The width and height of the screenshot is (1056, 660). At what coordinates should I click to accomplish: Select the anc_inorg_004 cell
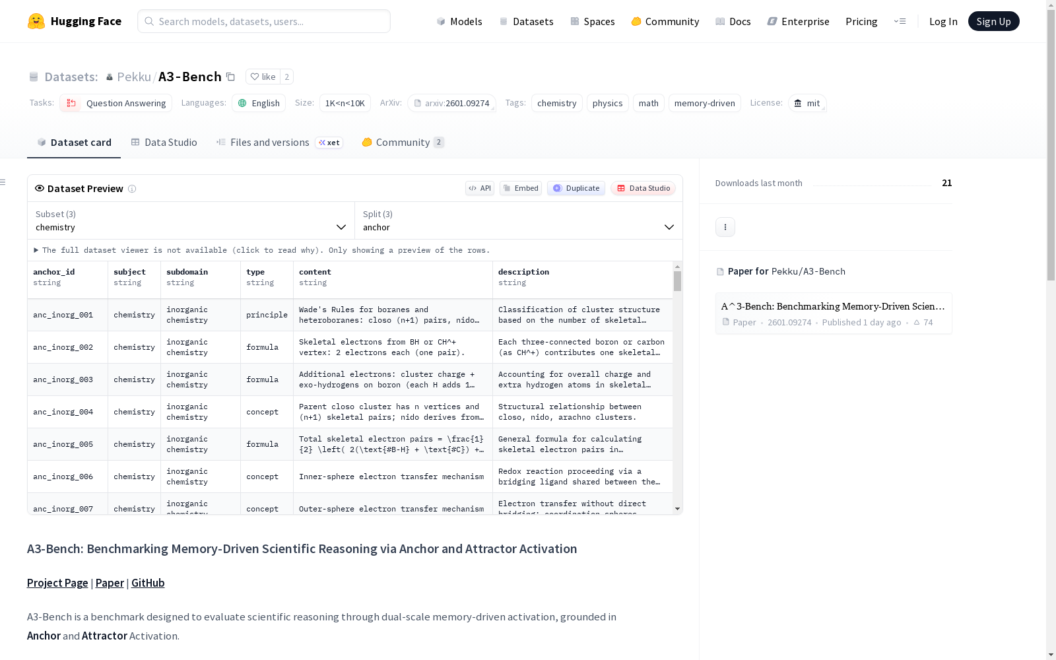click(67, 412)
